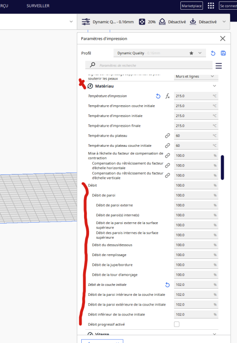Click link icon for Température du plateau couche initiale
The height and width of the screenshot is (343, 237).
(168, 145)
